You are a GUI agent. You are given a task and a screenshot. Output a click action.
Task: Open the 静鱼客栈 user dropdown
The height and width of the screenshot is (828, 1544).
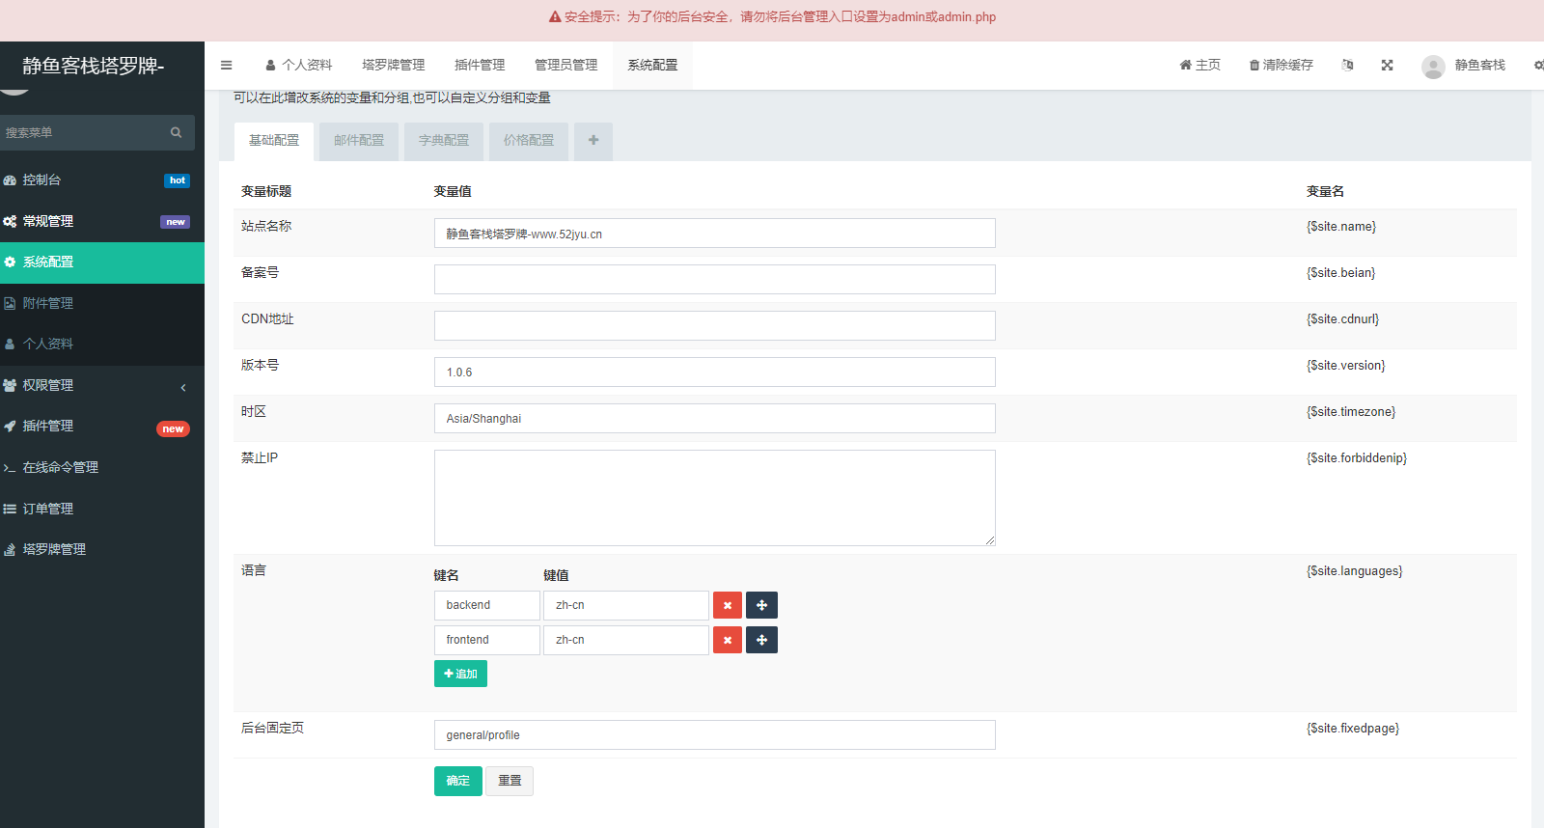(1464, 66)
